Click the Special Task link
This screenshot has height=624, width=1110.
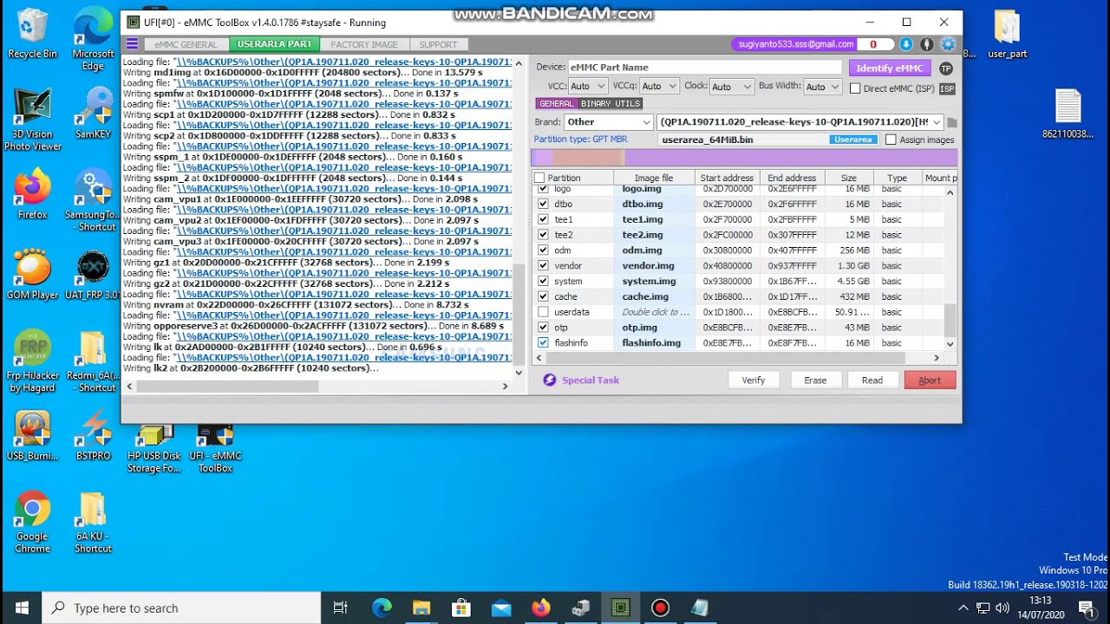coord(591,380)
